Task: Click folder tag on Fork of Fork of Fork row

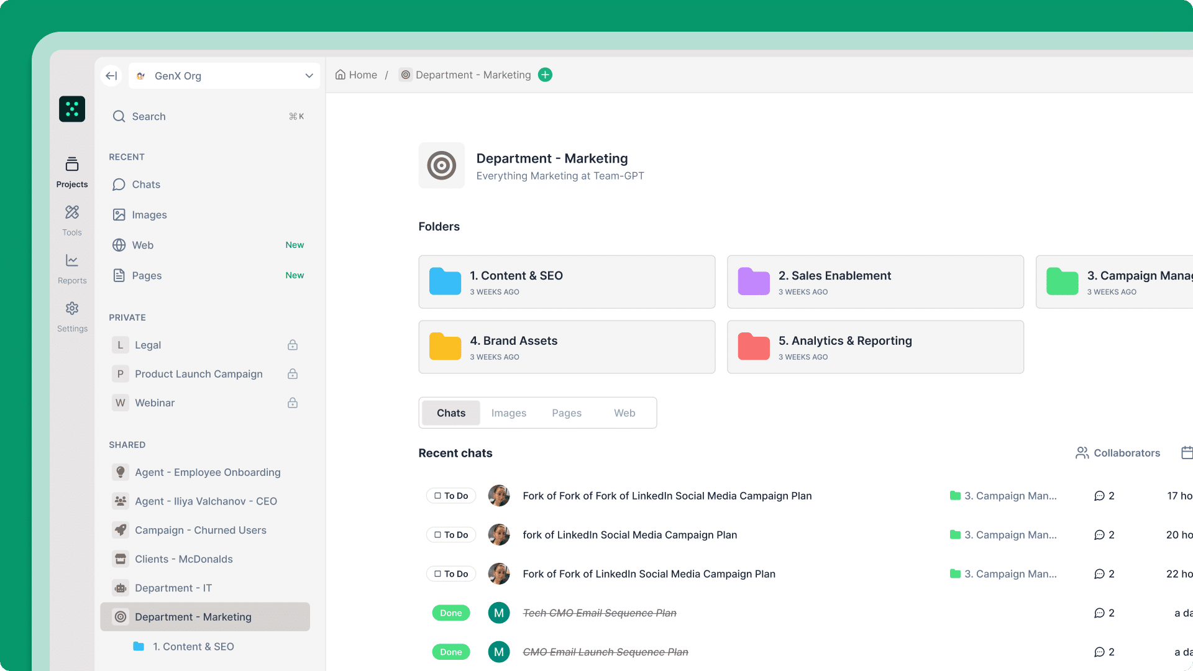Action: (1003, 496)
